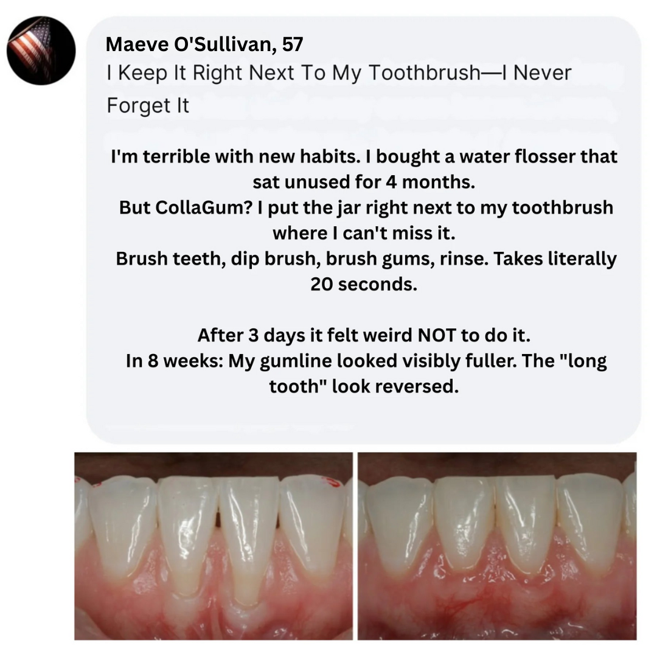Click the 'Brush teeth, dip brush' sentence
The height and width of the screenshot is (657, 657).
click(366, 259)
